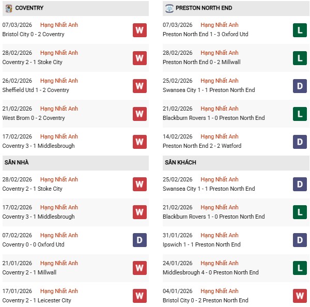This screenshot has width=310, height=307.
Task: Open West Brom 0 - 2 Coventry match
Action: (x=34, y=118)
